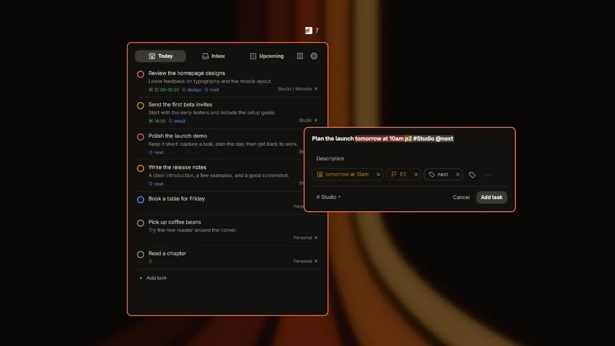Complete 'Review the homepage designs' task

(x=141, y=74)
